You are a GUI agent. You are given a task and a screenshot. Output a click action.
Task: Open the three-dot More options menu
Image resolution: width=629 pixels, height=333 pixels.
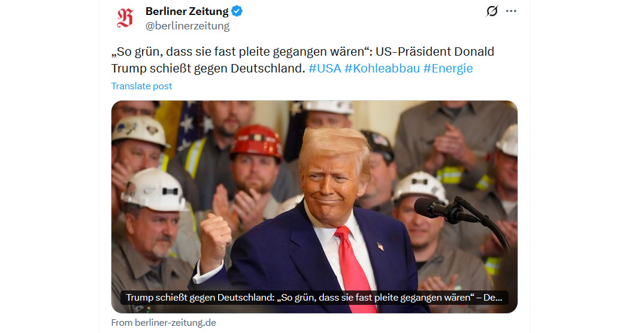coord(511,11)
